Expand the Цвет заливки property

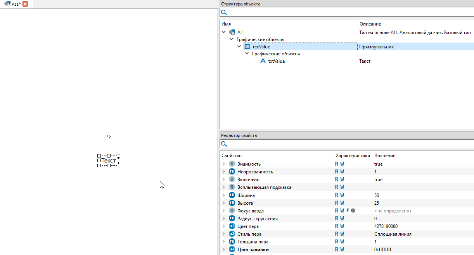[x=224, y=250]
